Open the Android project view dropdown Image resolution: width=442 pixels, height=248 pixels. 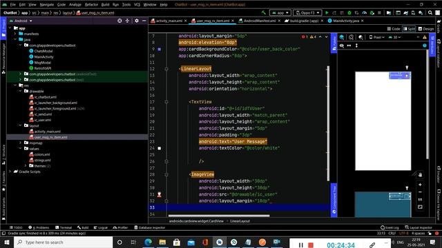[x=21, y=21]
